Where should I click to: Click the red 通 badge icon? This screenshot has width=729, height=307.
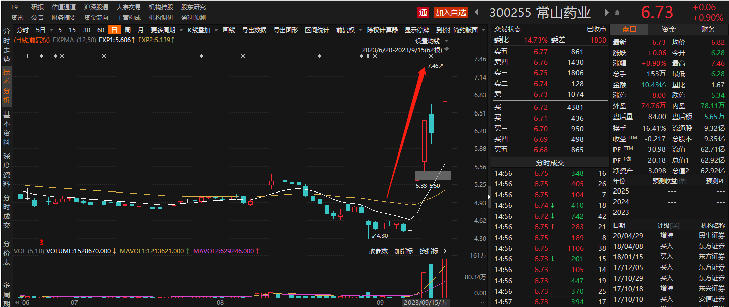(x=423, y=12)
